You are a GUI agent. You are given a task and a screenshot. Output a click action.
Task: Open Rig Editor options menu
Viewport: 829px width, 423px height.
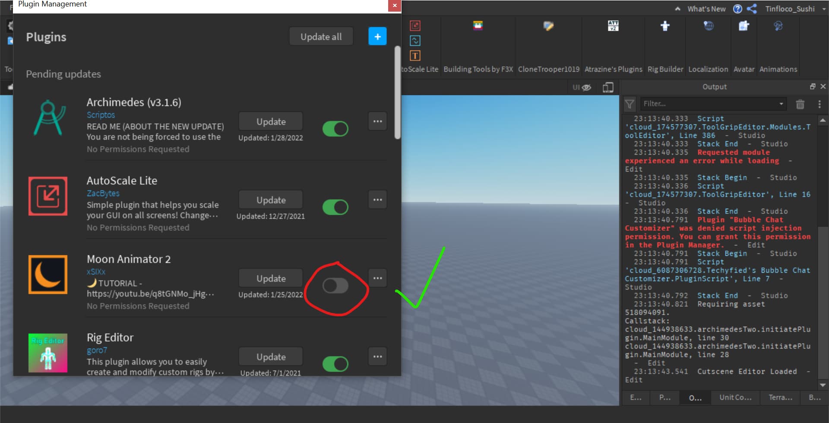pos(377,356)
